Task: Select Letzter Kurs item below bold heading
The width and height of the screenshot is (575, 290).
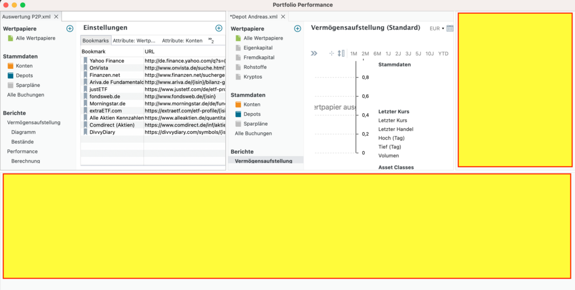Action: tap(393, 120)
